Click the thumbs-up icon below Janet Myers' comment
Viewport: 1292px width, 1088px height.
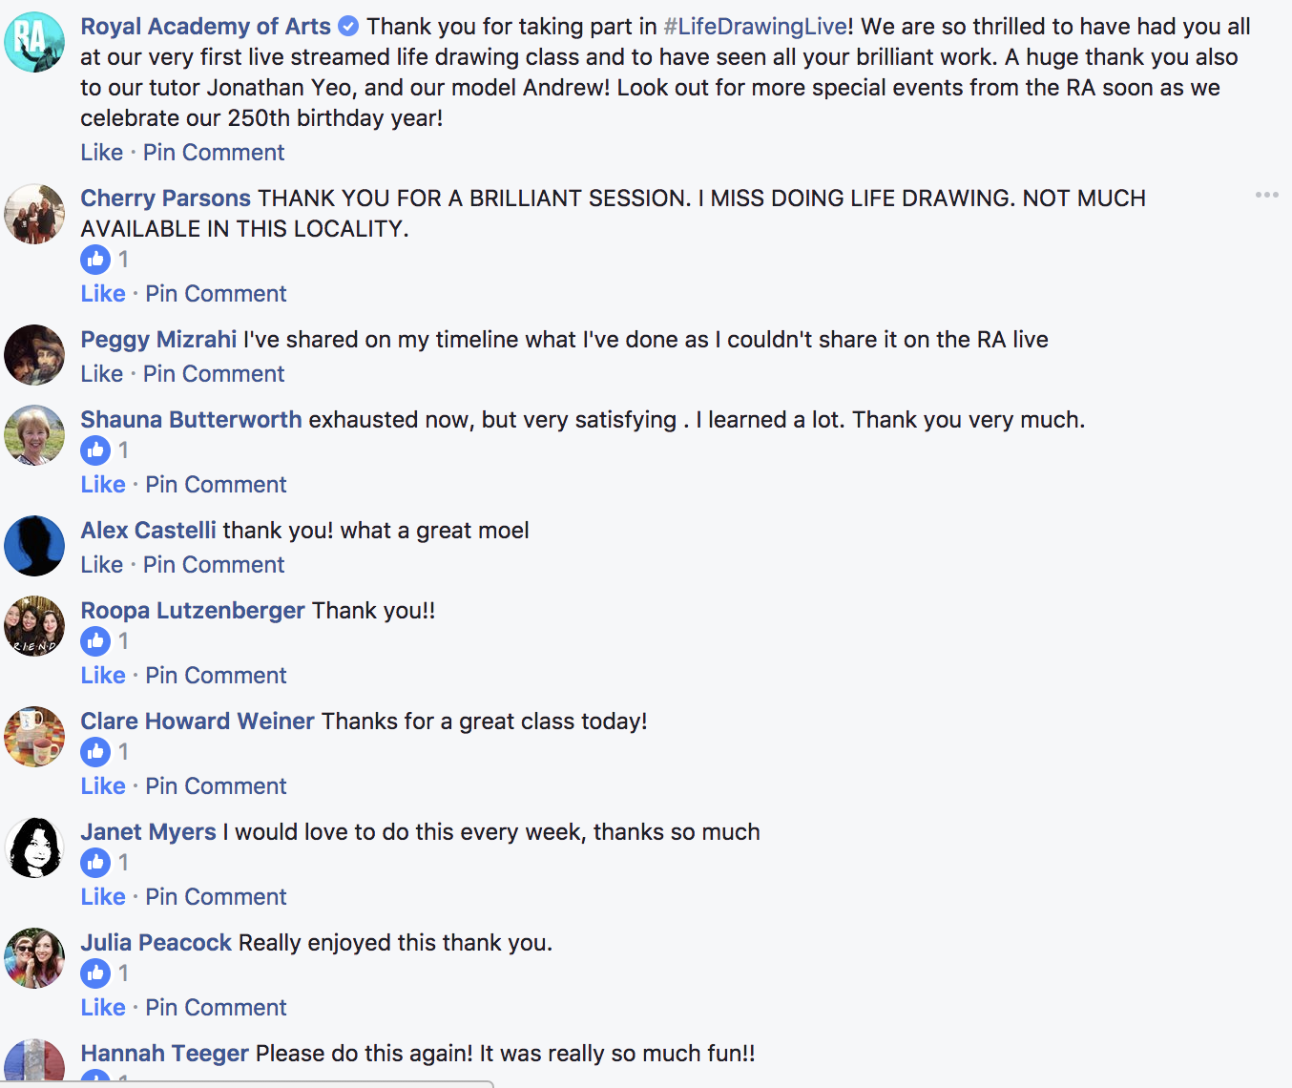click(x=95, y=863)
